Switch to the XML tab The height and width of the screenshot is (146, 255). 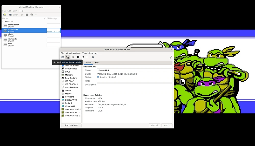97,63
